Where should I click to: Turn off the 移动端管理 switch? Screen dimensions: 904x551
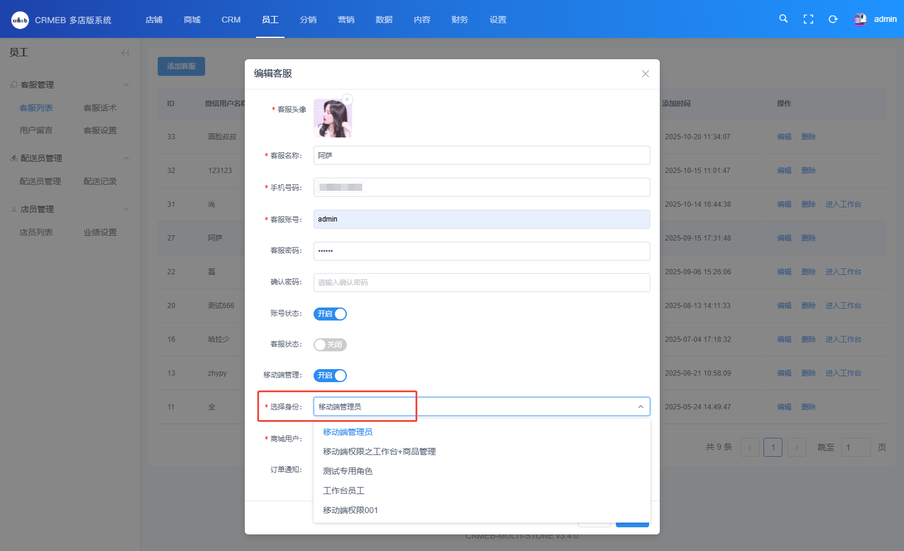[x=330, y=376]
